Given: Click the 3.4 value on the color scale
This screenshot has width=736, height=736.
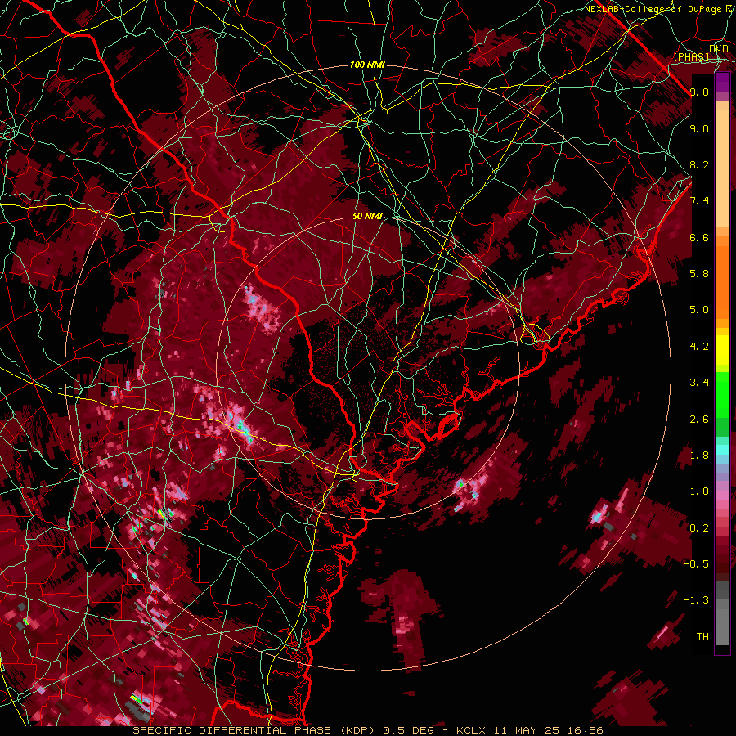Looking at the screenshot, I should click(699, 383).
